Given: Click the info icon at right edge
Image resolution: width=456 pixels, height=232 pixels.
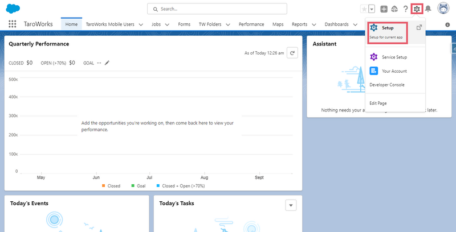Looking at the screenshot, I should (447, 24).
